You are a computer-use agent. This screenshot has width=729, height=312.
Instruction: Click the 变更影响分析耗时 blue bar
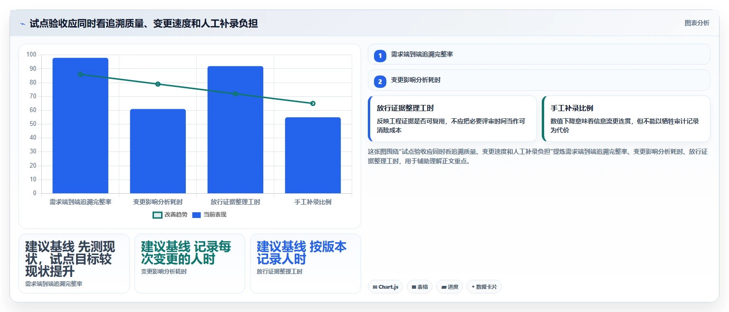click(158, 151)
